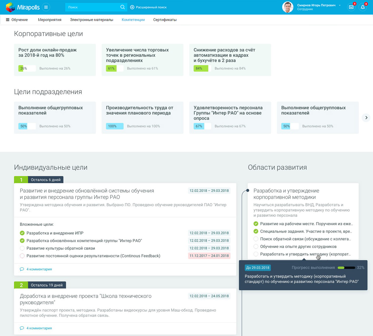
Task: Click the 32% progress bar in tooltip
Action: pos(346,268)
